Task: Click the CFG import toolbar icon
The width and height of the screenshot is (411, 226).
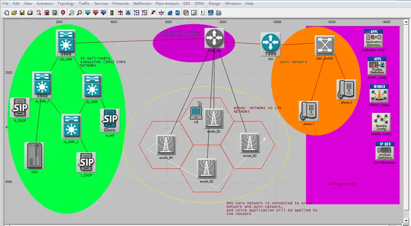Action: [x=95, y=13]
